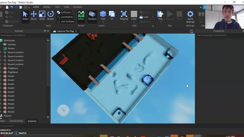
Task: Toggle Join Surfaces option
Action: click(66, 22)
